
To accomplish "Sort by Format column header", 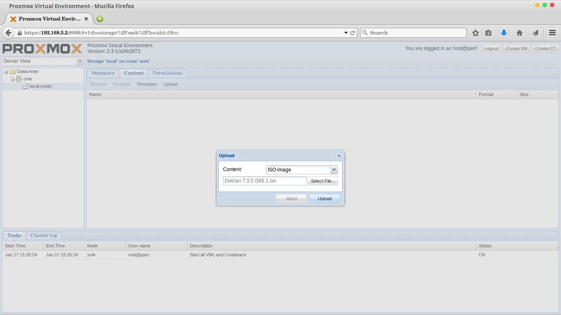I will 497,94.
